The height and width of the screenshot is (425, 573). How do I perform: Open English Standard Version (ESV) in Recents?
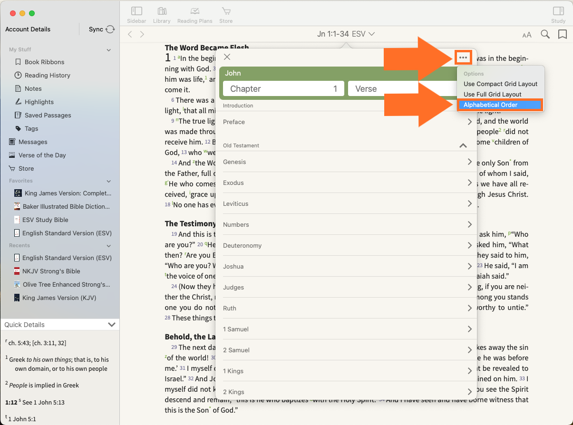coord(63,258)
